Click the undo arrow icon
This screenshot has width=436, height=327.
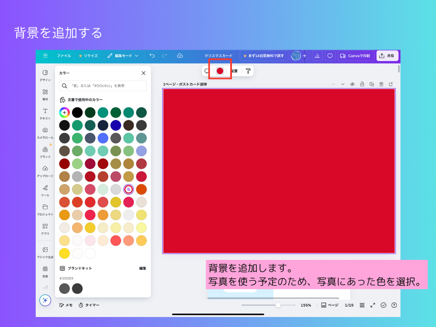[x=152, y=55]
